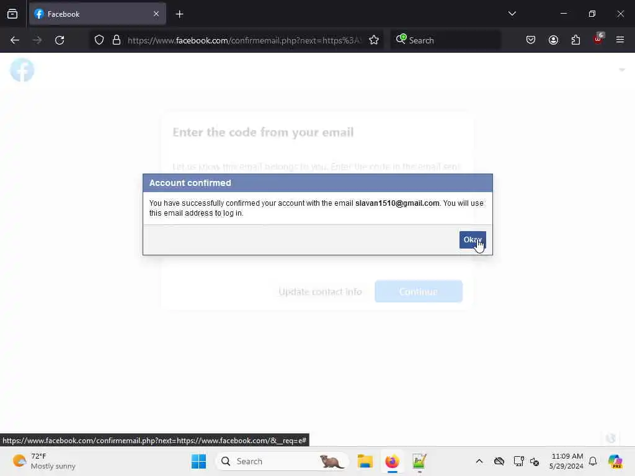Image resolution: width=635 pixels, height=476 pixels.
Task: Open Firefox application menu
Action: 620,40
